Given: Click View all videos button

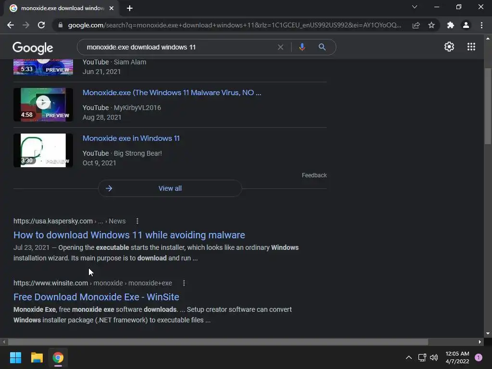Looking at the screenshot, I should [170, 188].
